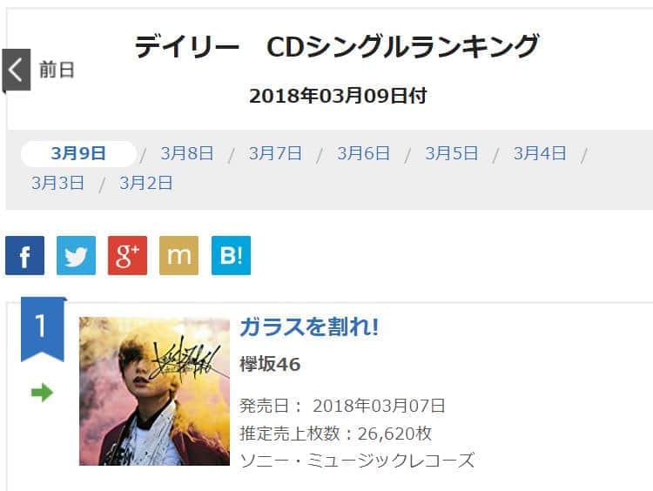This screenshot has width=653, height=491.
Task: Share ranking on Facebook
Action: point(24,255)
